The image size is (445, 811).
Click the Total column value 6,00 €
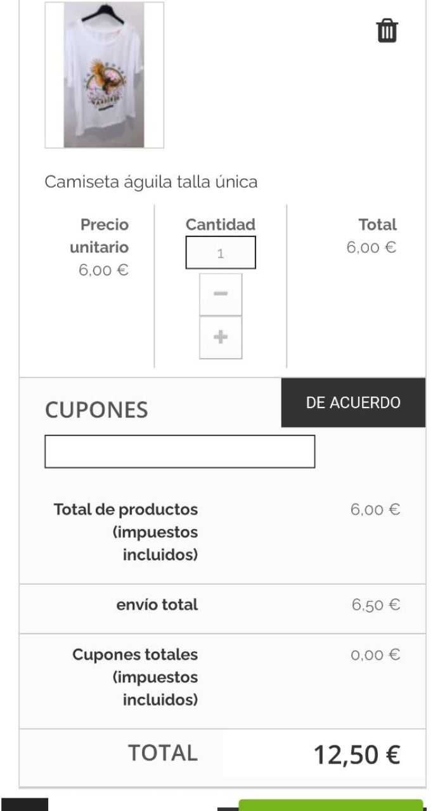[371, 247]
